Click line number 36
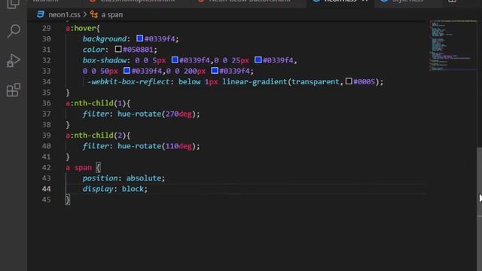The image size is (482, 271). (x=47, y=103)
